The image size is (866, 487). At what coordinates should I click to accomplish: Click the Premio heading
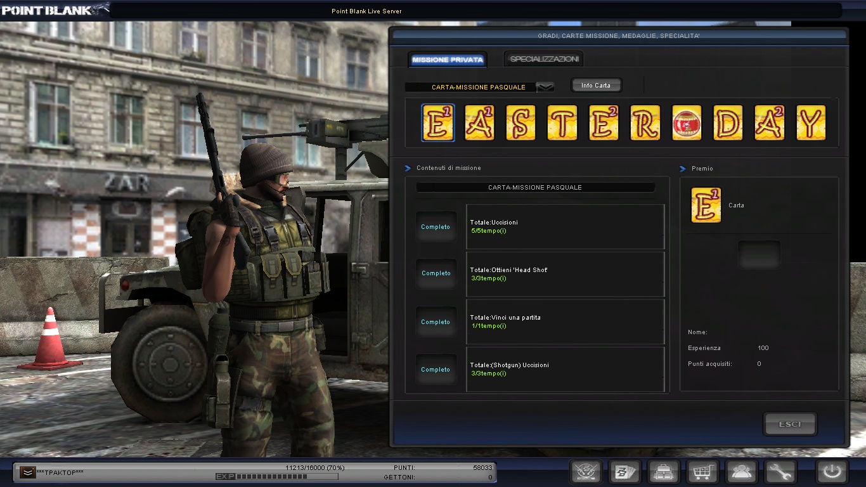(702, 169)
